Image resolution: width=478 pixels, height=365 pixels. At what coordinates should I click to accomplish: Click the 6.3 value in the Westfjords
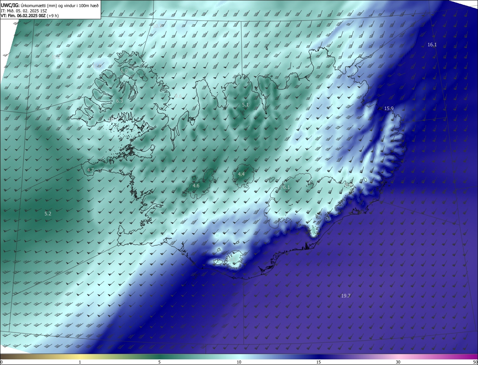[x=119, y=101]
